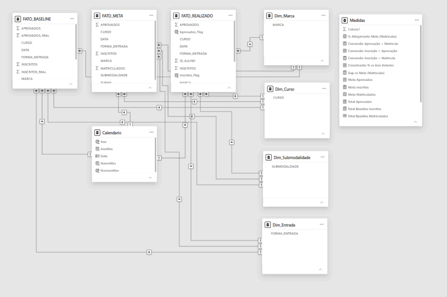
Task: Click the FATO_REALIZADO table icon
Action: tap(177, 16)
